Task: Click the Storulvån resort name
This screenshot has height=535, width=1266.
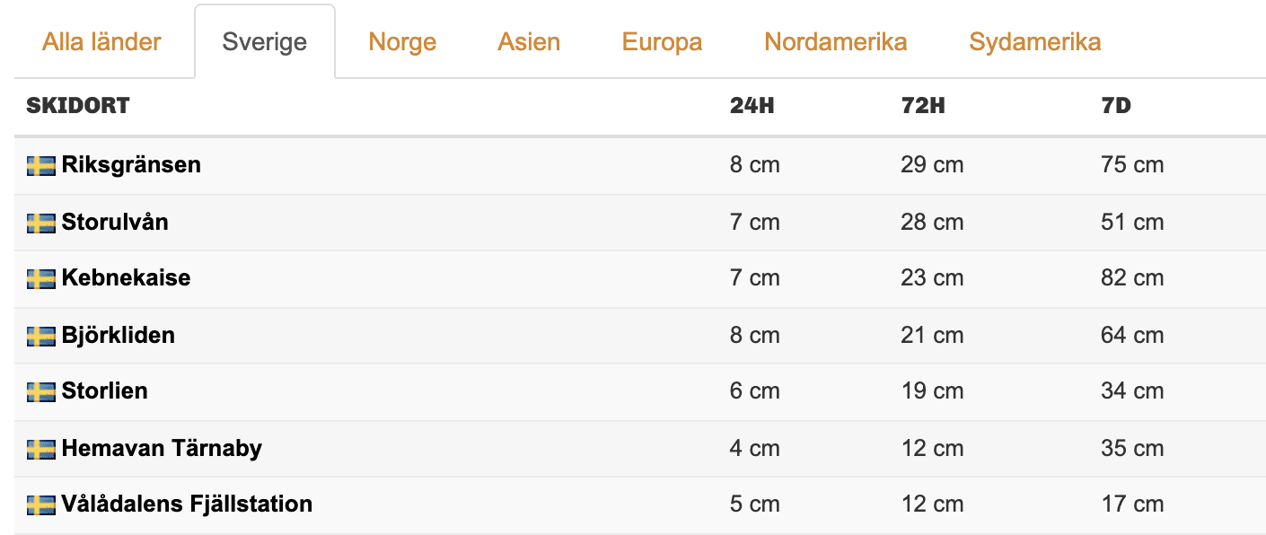Action: (x=114, y=222)
